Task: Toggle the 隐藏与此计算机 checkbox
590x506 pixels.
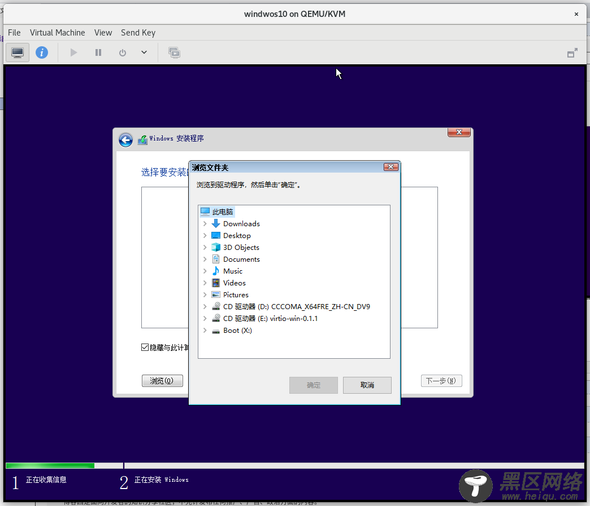Action: point(145,347)
